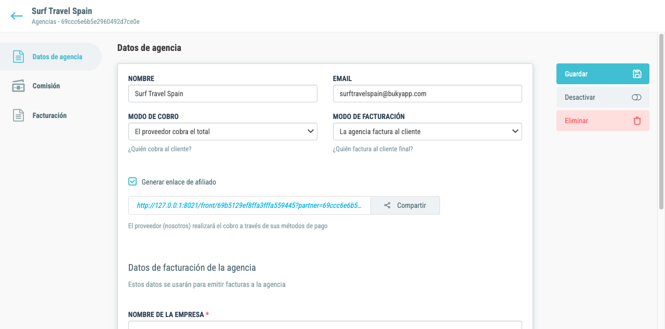665x329 pixels.
Task: Click the back arrow icon
Action: tap(17, 16)
